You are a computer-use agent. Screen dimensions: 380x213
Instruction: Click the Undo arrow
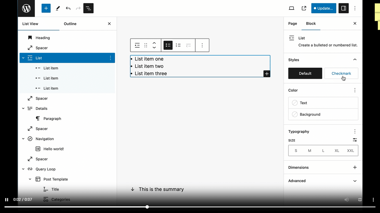tap(68, 8)
